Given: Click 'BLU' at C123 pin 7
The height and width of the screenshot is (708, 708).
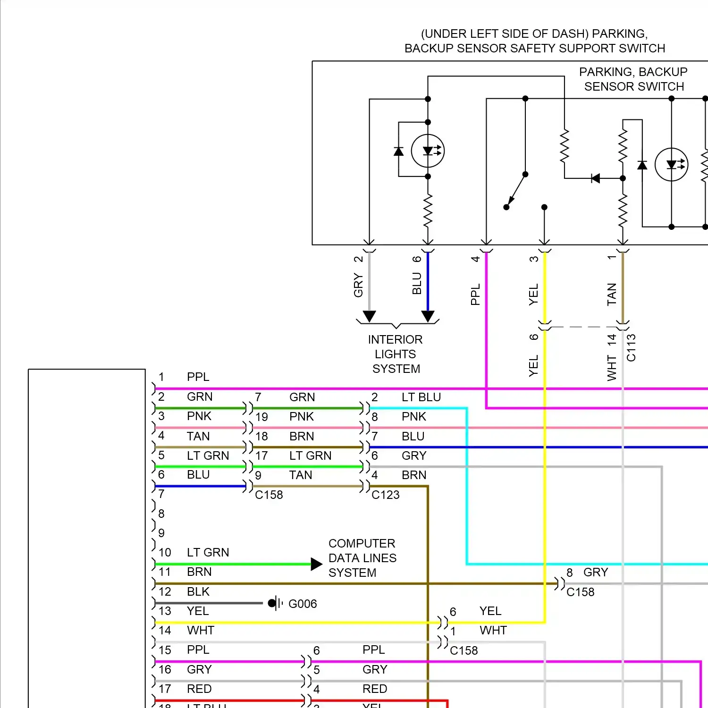Looking at the screenshot, I should (413, 437).
